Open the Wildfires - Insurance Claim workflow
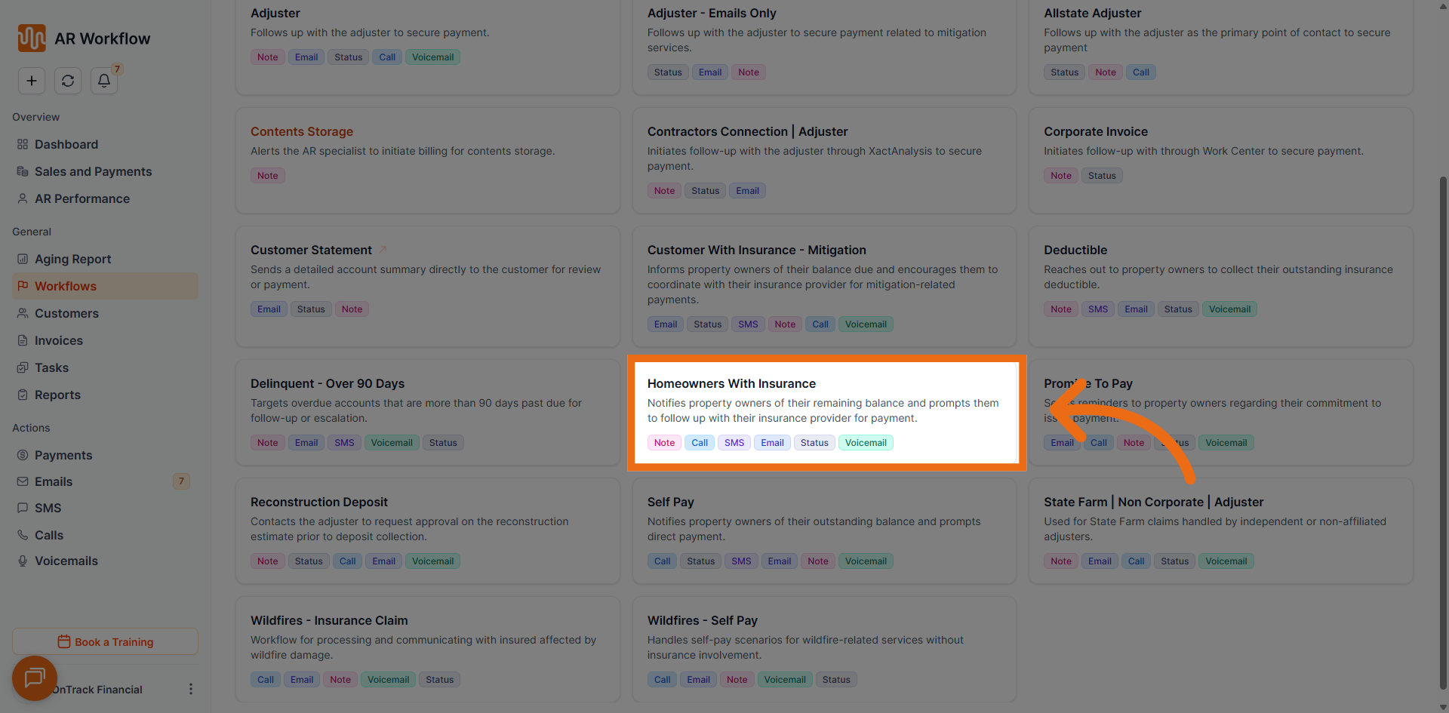1449x713 pixels. point(329,620)
